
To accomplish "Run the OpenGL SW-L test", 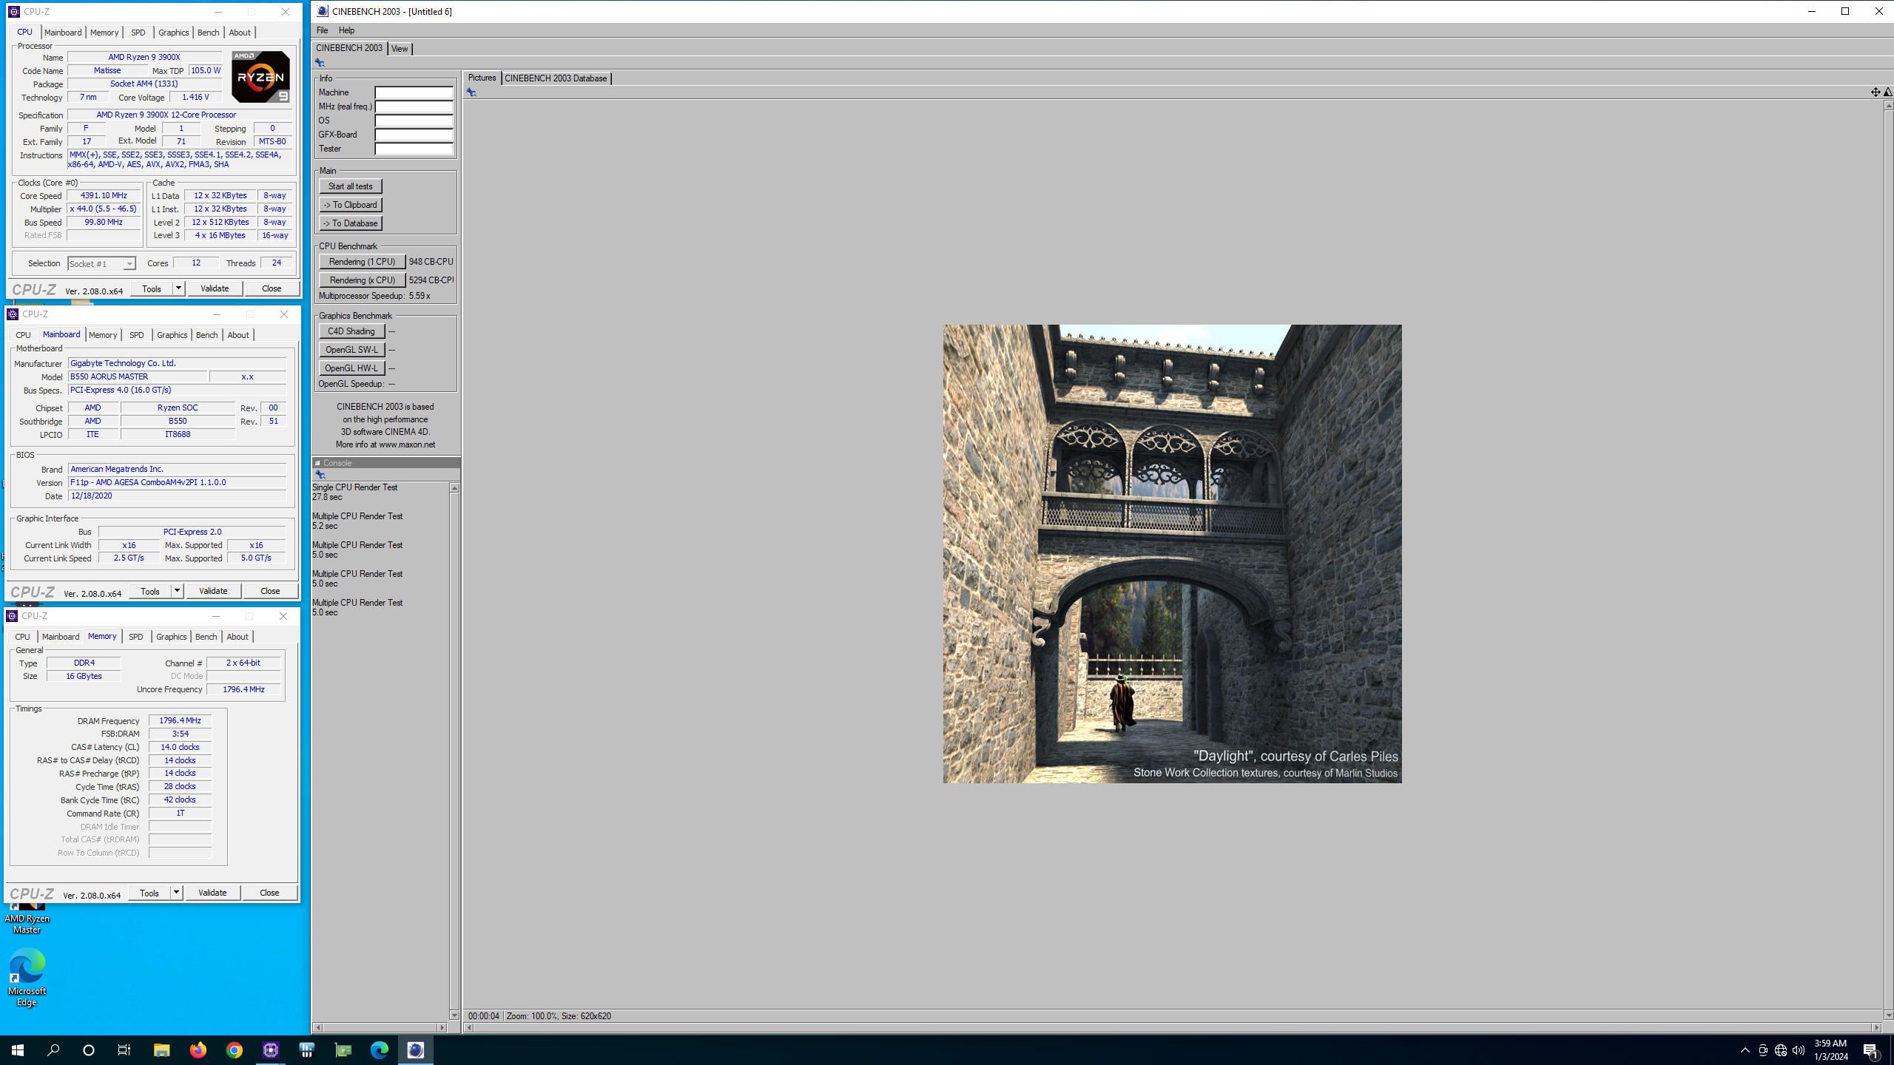I will [351, 350].
